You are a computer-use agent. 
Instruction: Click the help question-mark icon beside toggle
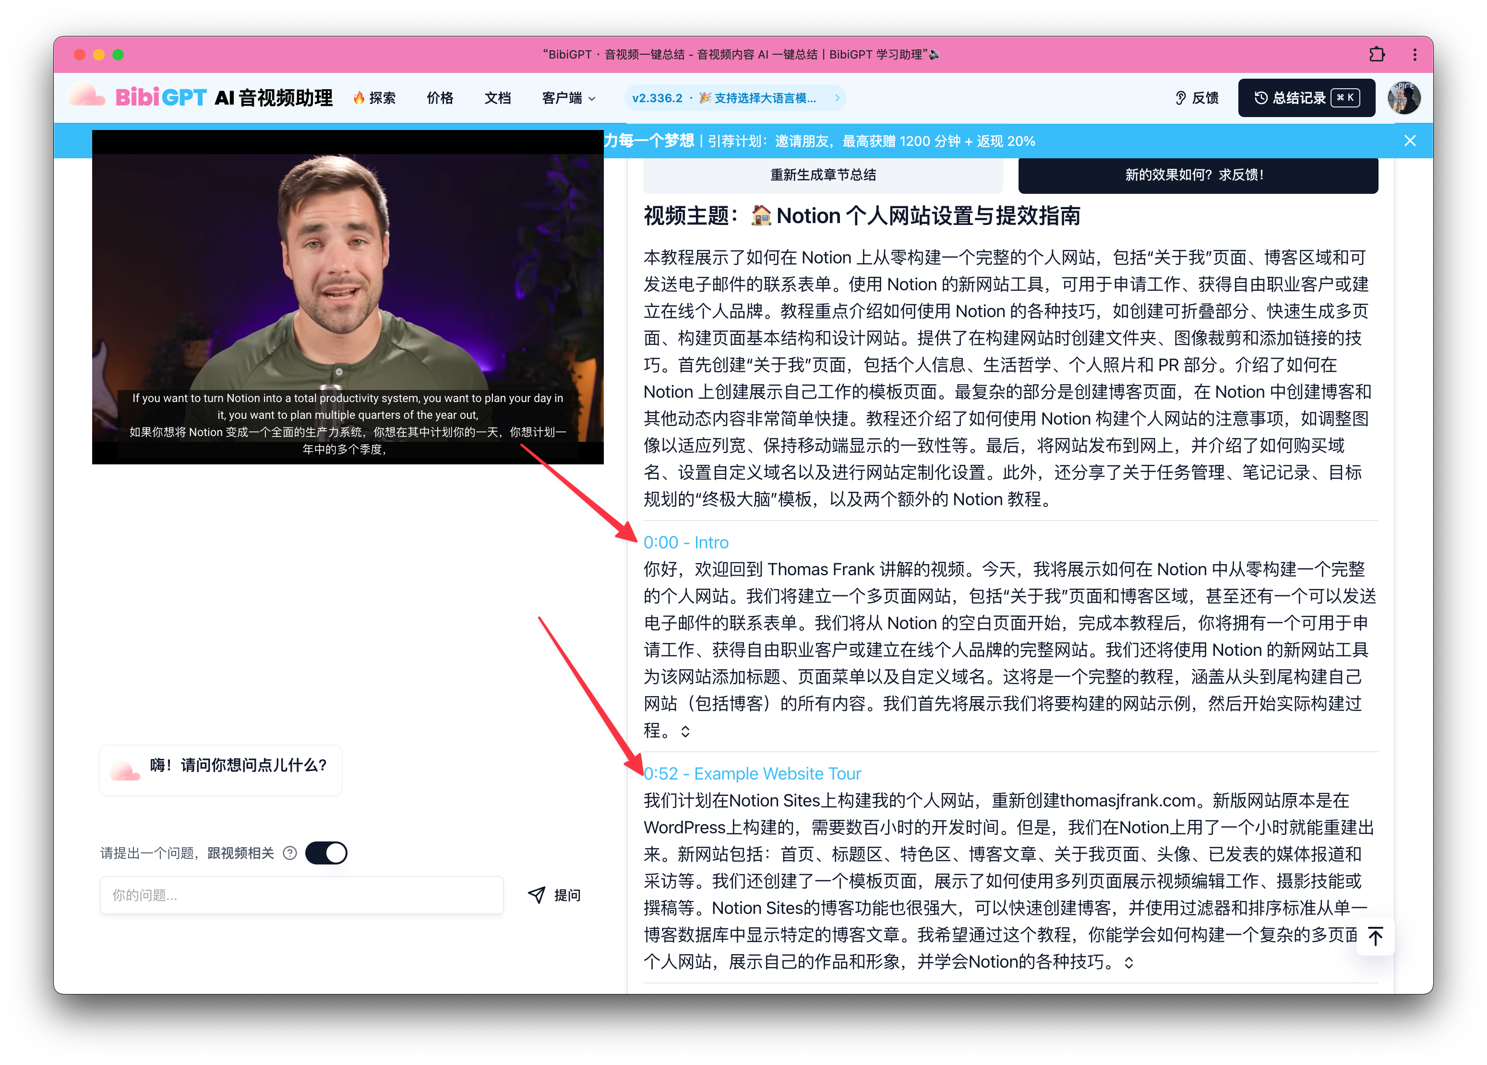click(x=290, y=852)
